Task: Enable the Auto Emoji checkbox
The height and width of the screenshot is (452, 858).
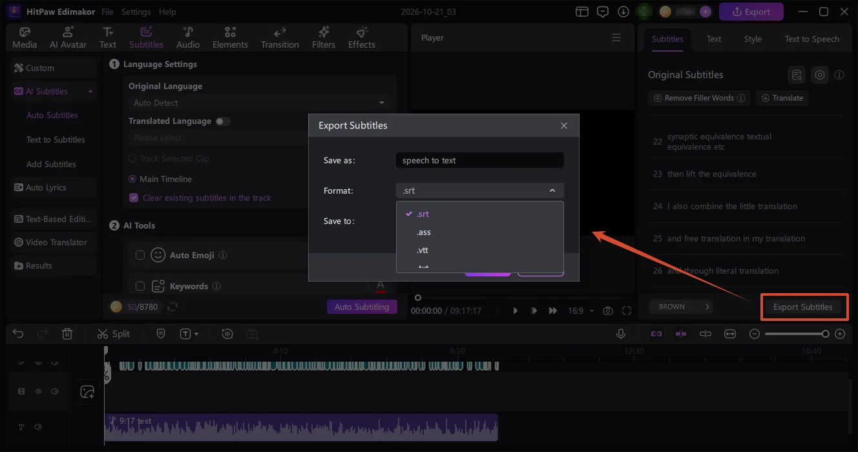Action: [x=140, y=255]
